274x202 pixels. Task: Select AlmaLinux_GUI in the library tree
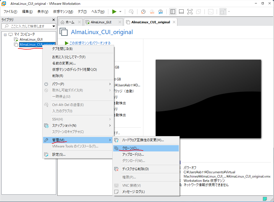pos(31,39)
